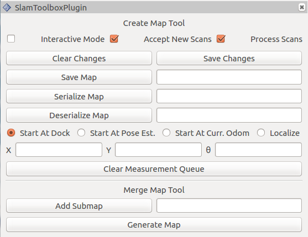The width and height of the screenshot is (308, 237).
Task: Select the Start At Dock radio button
Action: point(11,133)
